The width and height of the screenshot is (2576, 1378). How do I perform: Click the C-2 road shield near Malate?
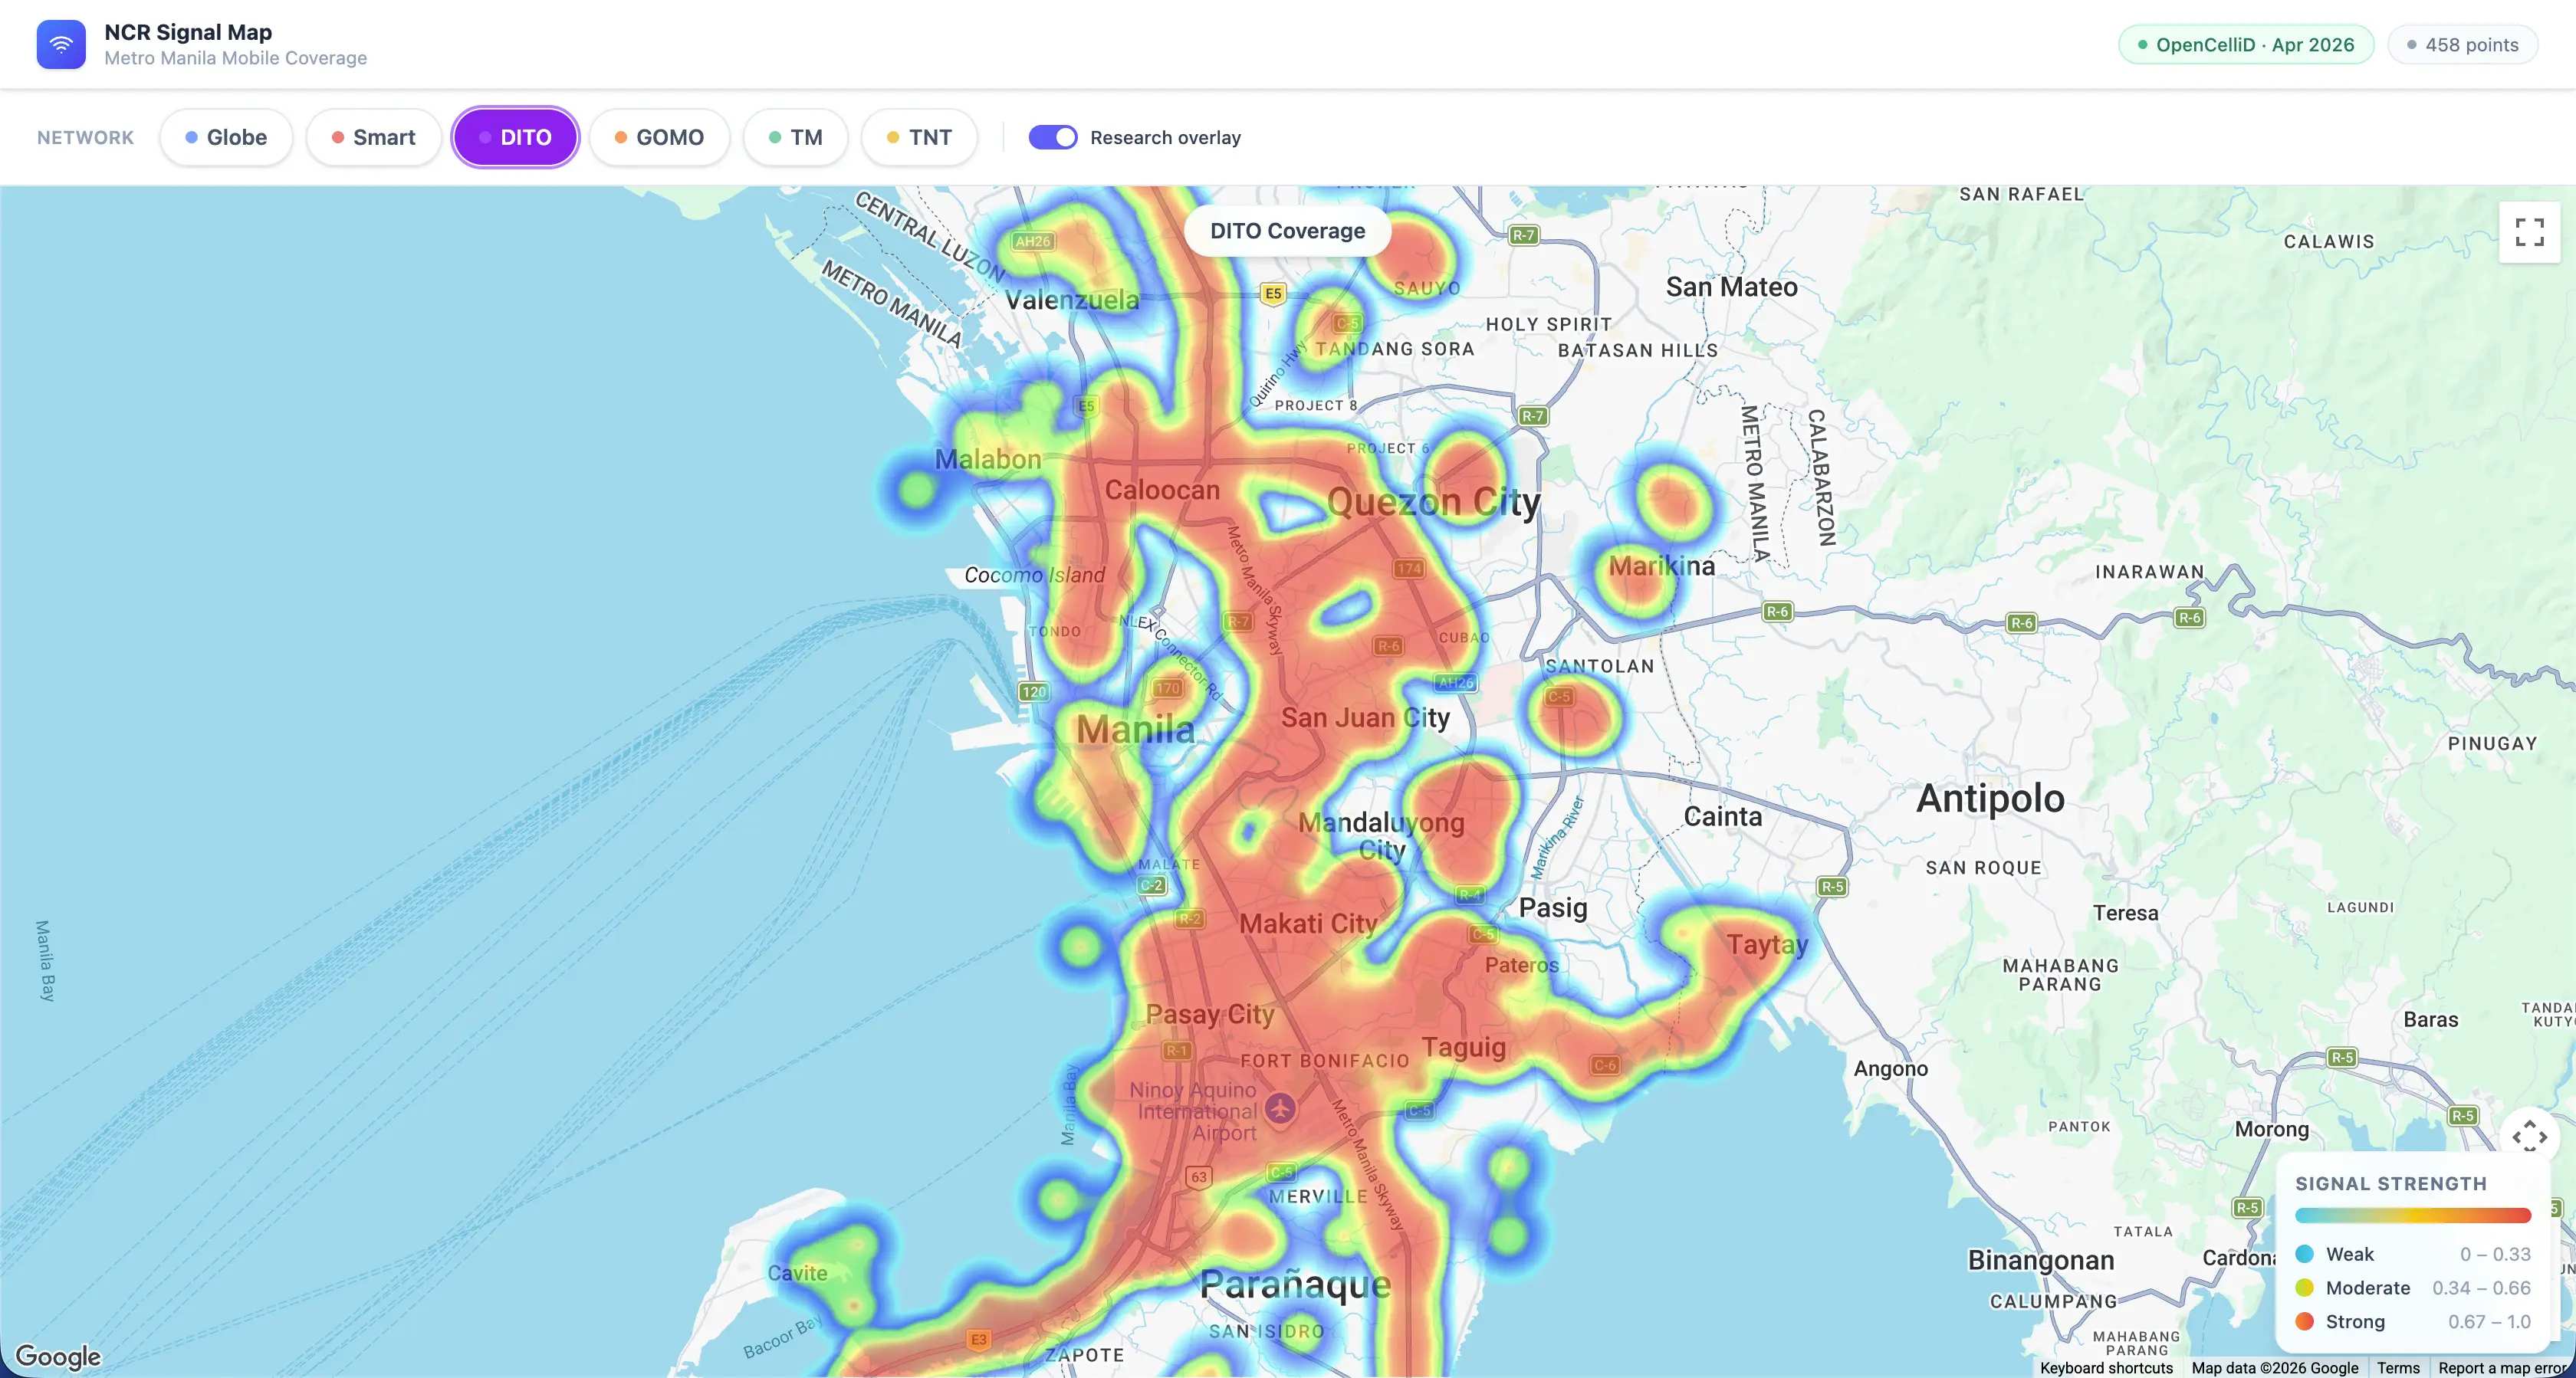pyautogui.click(x=1152, y=885)
